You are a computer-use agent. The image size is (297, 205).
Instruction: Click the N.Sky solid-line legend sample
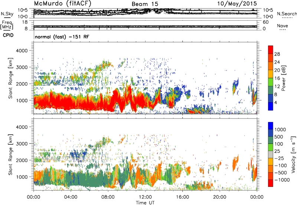click(7, 17)
